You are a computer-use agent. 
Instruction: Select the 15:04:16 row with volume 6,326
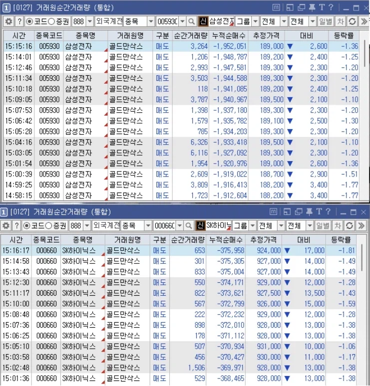point(181,142)
